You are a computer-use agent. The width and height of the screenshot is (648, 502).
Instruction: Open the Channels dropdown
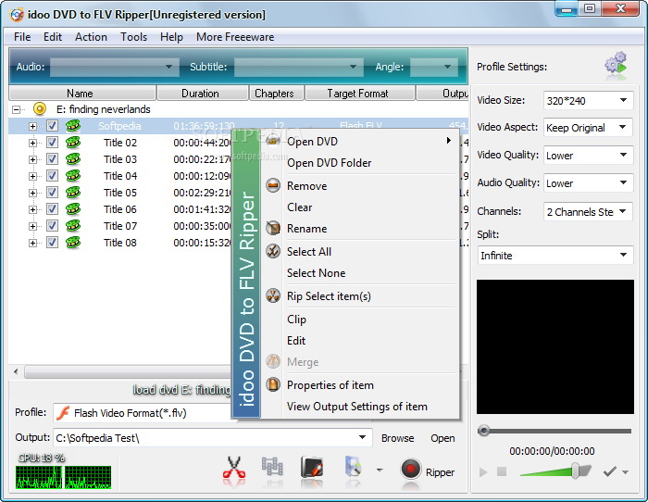(588, 212)
